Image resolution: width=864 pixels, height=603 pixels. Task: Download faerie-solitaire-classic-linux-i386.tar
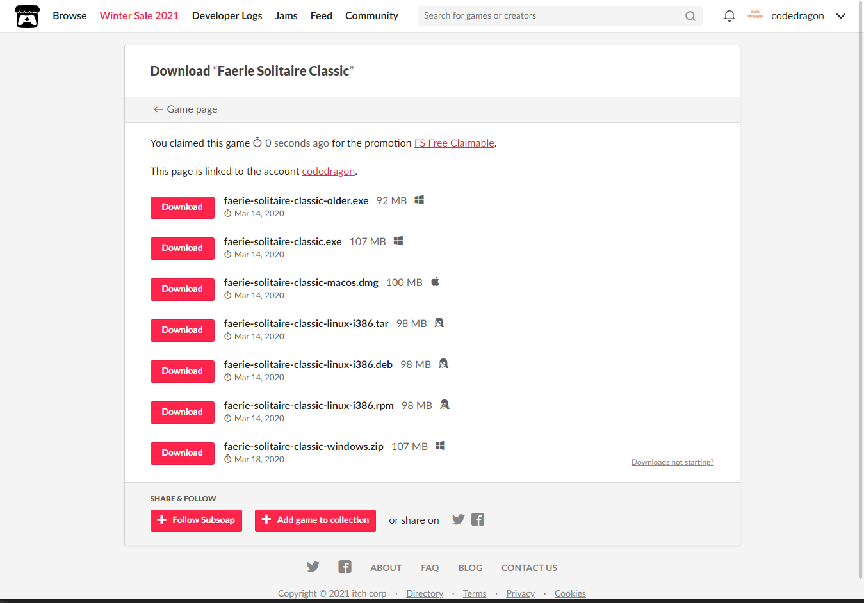tap(183, 330)
